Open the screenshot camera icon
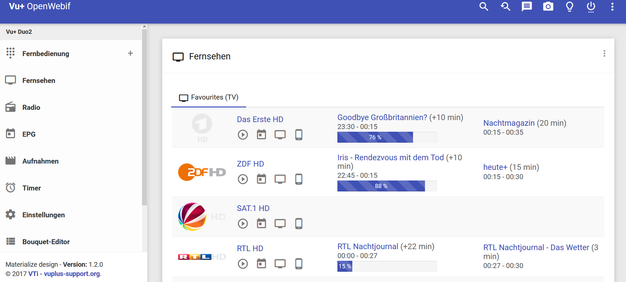Image resolution: width=626 pixels, height=282 pixels. (x=548, y=7)
